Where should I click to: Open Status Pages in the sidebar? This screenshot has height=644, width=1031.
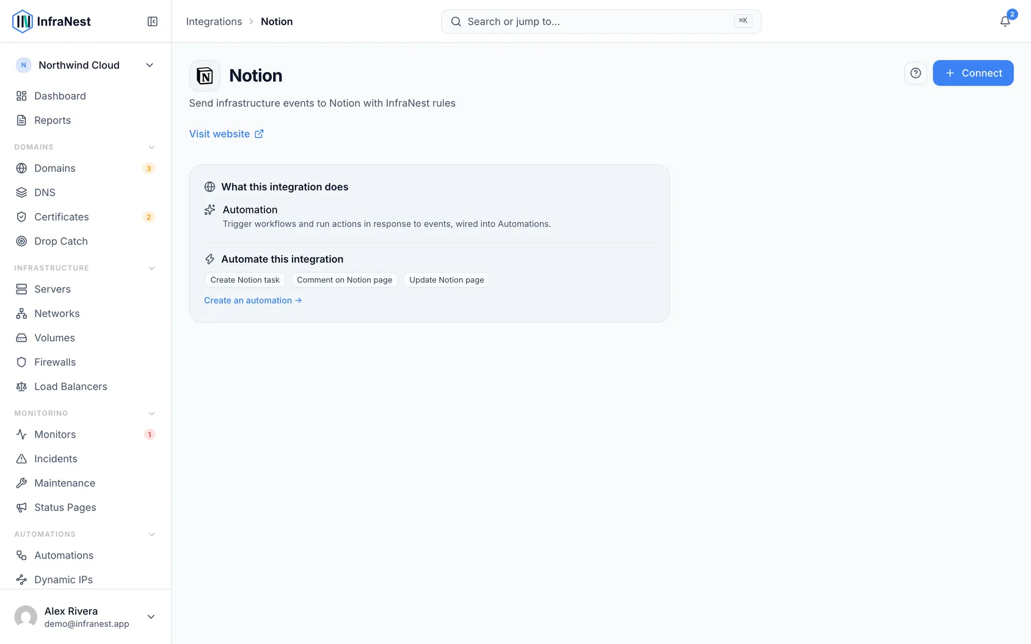[86, 507]
